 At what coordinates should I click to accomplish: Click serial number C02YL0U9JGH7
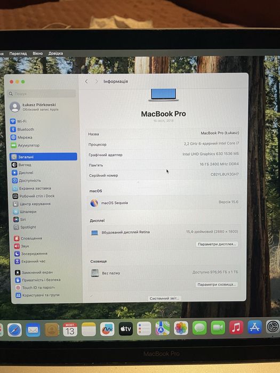225,174
